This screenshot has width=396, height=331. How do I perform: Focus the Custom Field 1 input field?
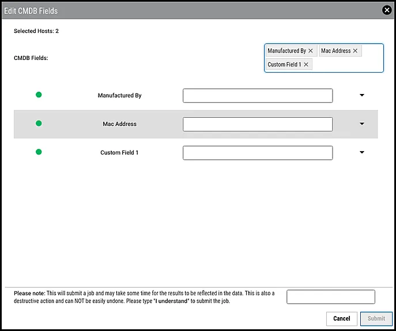258,153
